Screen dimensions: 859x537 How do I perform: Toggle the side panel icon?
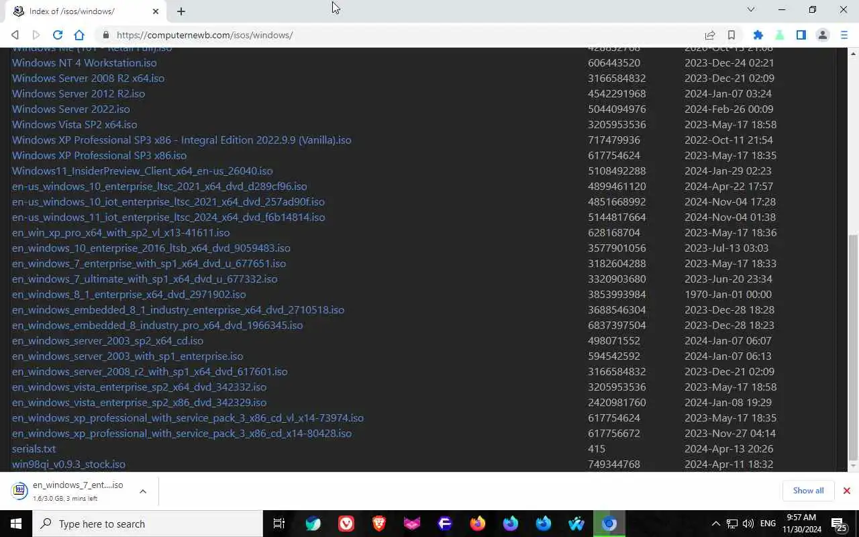pos(801,35)
